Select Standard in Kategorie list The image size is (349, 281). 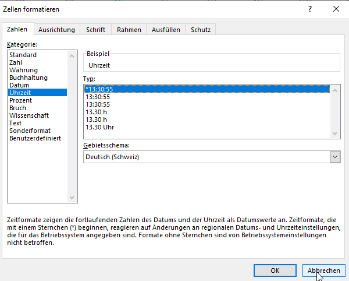[x=37, y=55]
